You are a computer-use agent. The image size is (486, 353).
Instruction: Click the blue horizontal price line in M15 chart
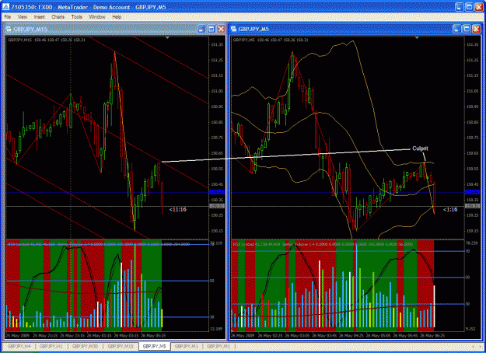coord(107,193)
